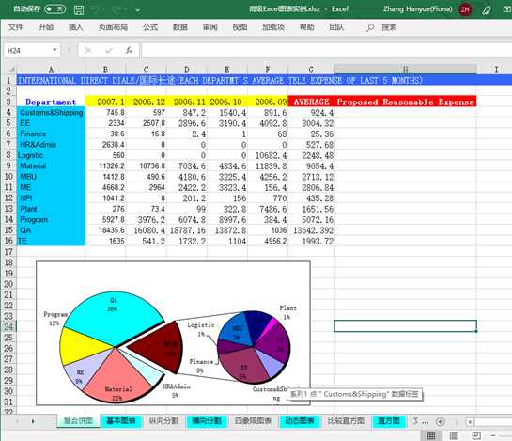This screenshot has height=441, width=512.
Task: Click inside the formula bar input
Action: (327, 51)
